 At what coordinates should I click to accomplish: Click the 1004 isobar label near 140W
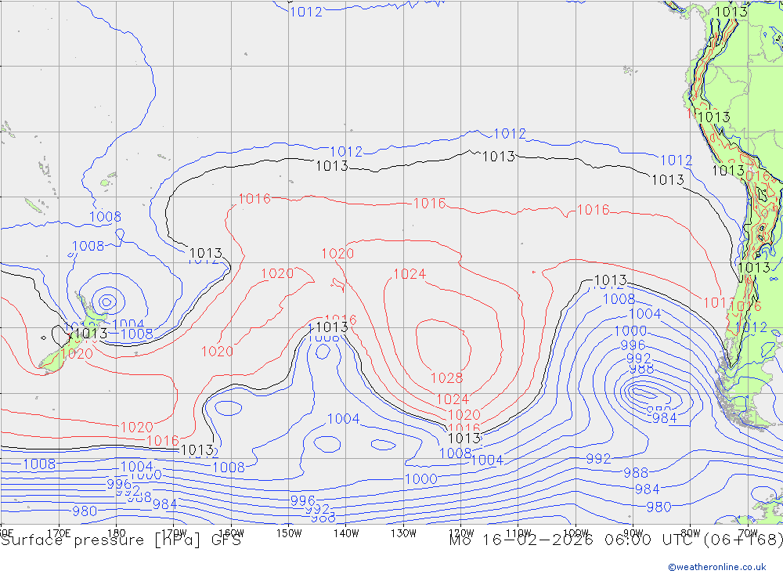pos(343,419)
